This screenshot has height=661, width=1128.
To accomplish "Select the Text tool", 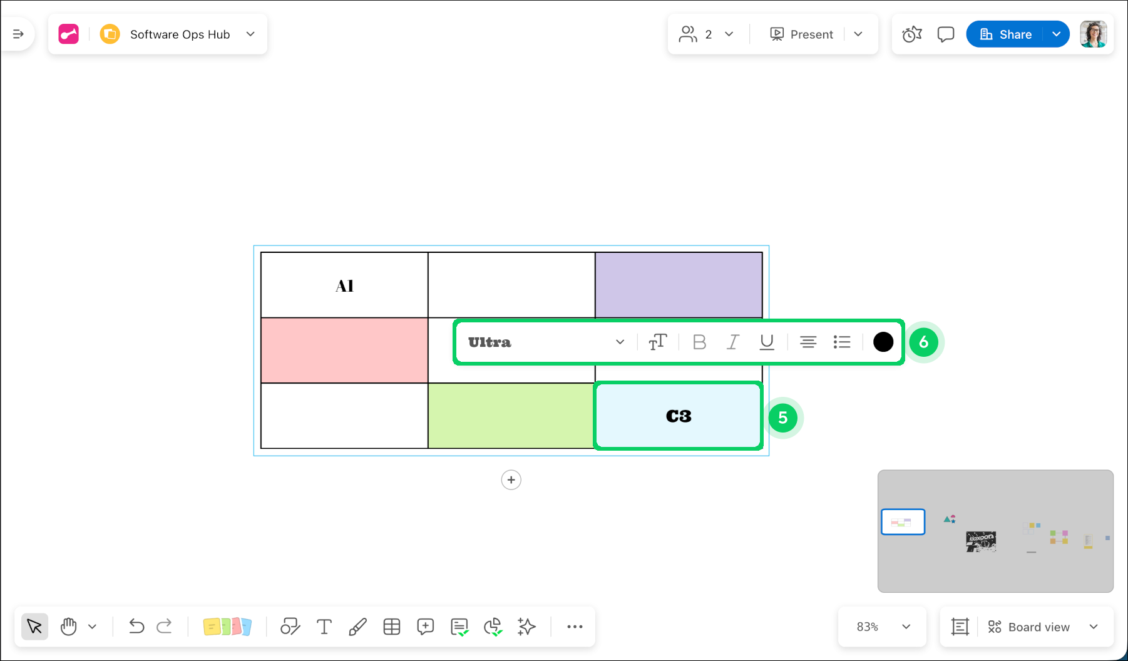I will 324,627.
